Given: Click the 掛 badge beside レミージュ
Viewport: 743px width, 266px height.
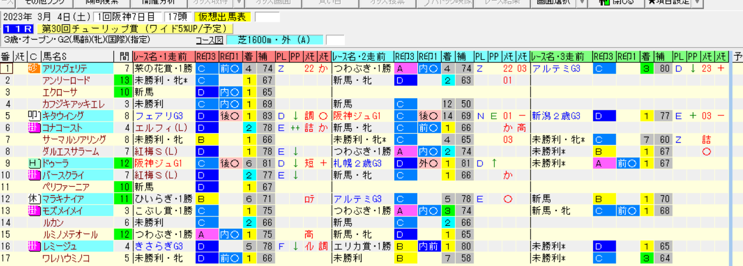Looking at the screenshot, I should pyautogui.click(x=33, y=246).
